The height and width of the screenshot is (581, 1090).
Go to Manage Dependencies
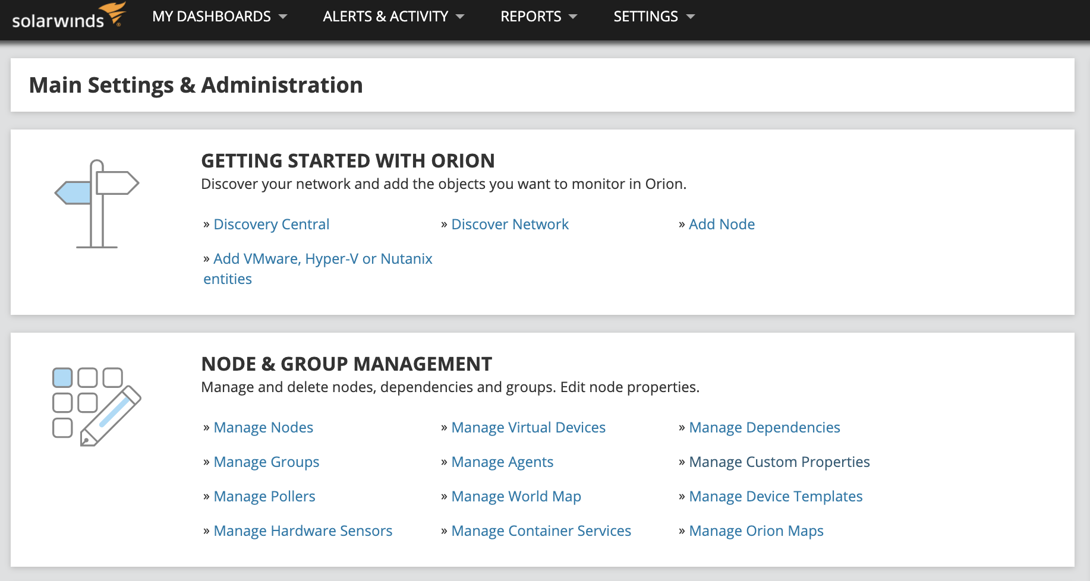764,427
